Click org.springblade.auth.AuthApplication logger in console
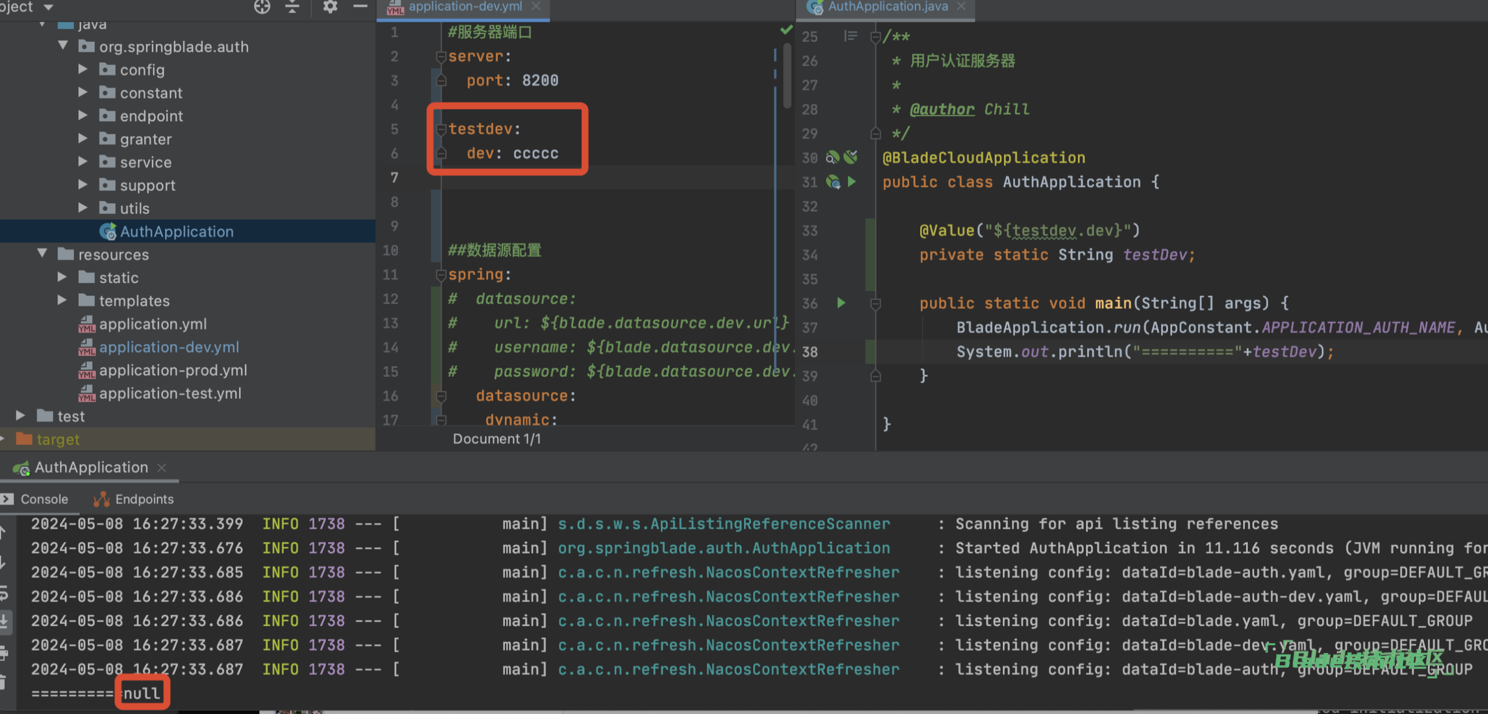This screenshot has height=714, width=1488. (x=724, y=548)
